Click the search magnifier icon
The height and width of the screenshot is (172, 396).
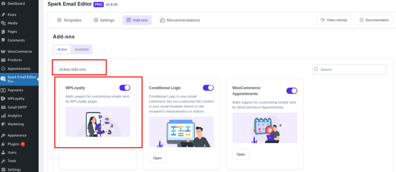pyautogui.click(x=316, y=69)
